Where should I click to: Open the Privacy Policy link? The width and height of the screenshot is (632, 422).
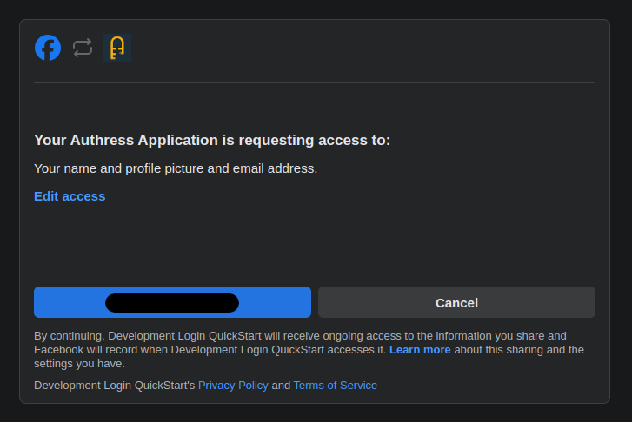(233, 386)
